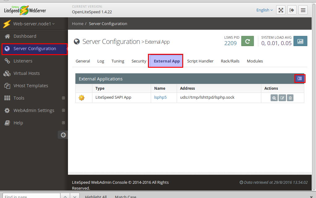Open the real-time stats chart icon

tap(300, 41)
